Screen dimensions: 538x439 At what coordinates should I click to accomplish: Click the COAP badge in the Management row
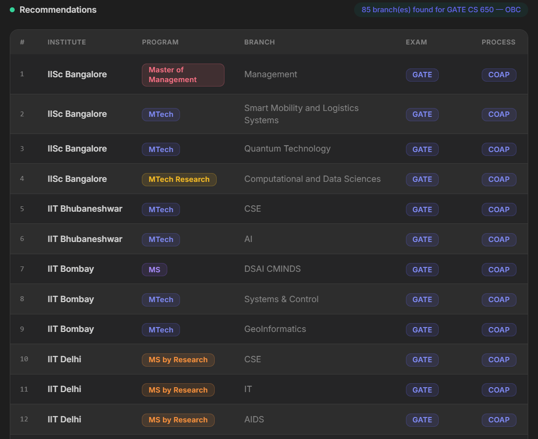499,75
